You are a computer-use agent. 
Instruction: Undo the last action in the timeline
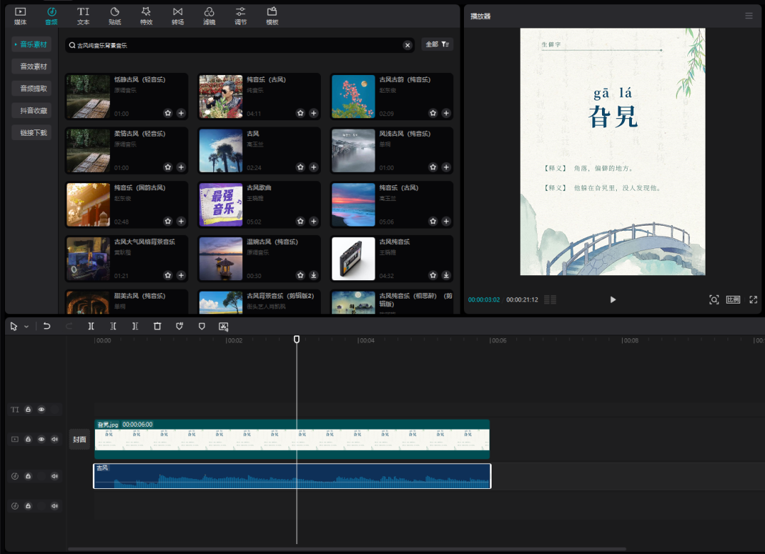(47, 326)
